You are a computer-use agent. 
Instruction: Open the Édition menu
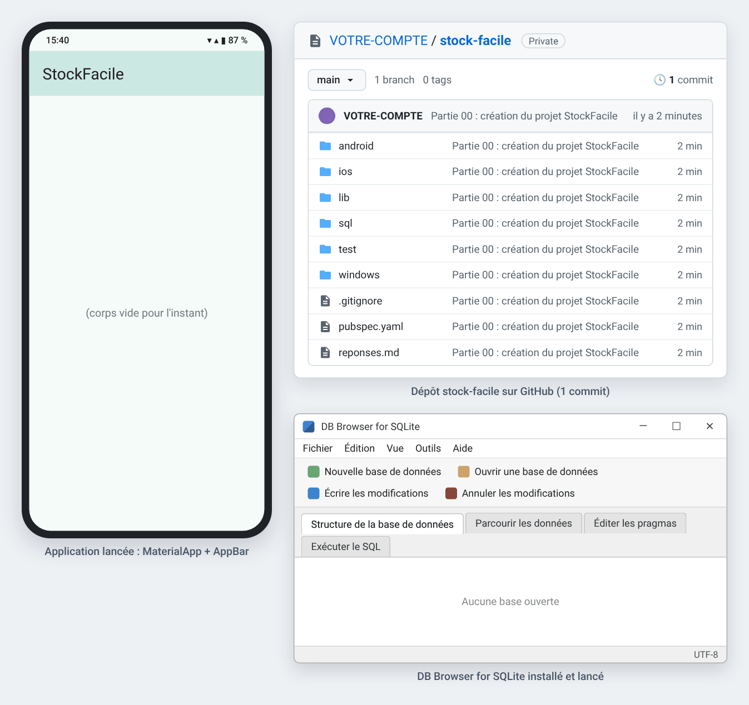(x=359, y=448)
